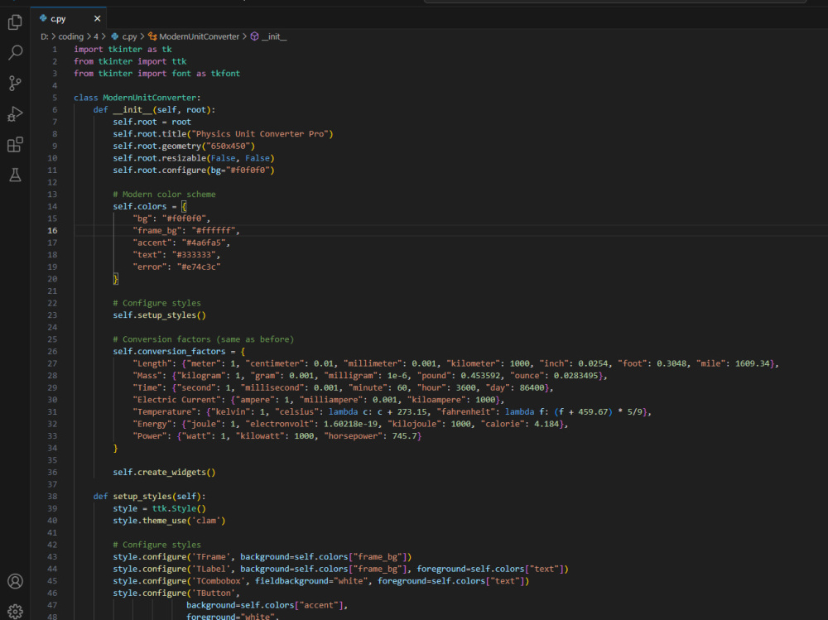Screen dimensions: 828x620
Task: Open the Run and Debug view
Action: click(x=15, y=113)
